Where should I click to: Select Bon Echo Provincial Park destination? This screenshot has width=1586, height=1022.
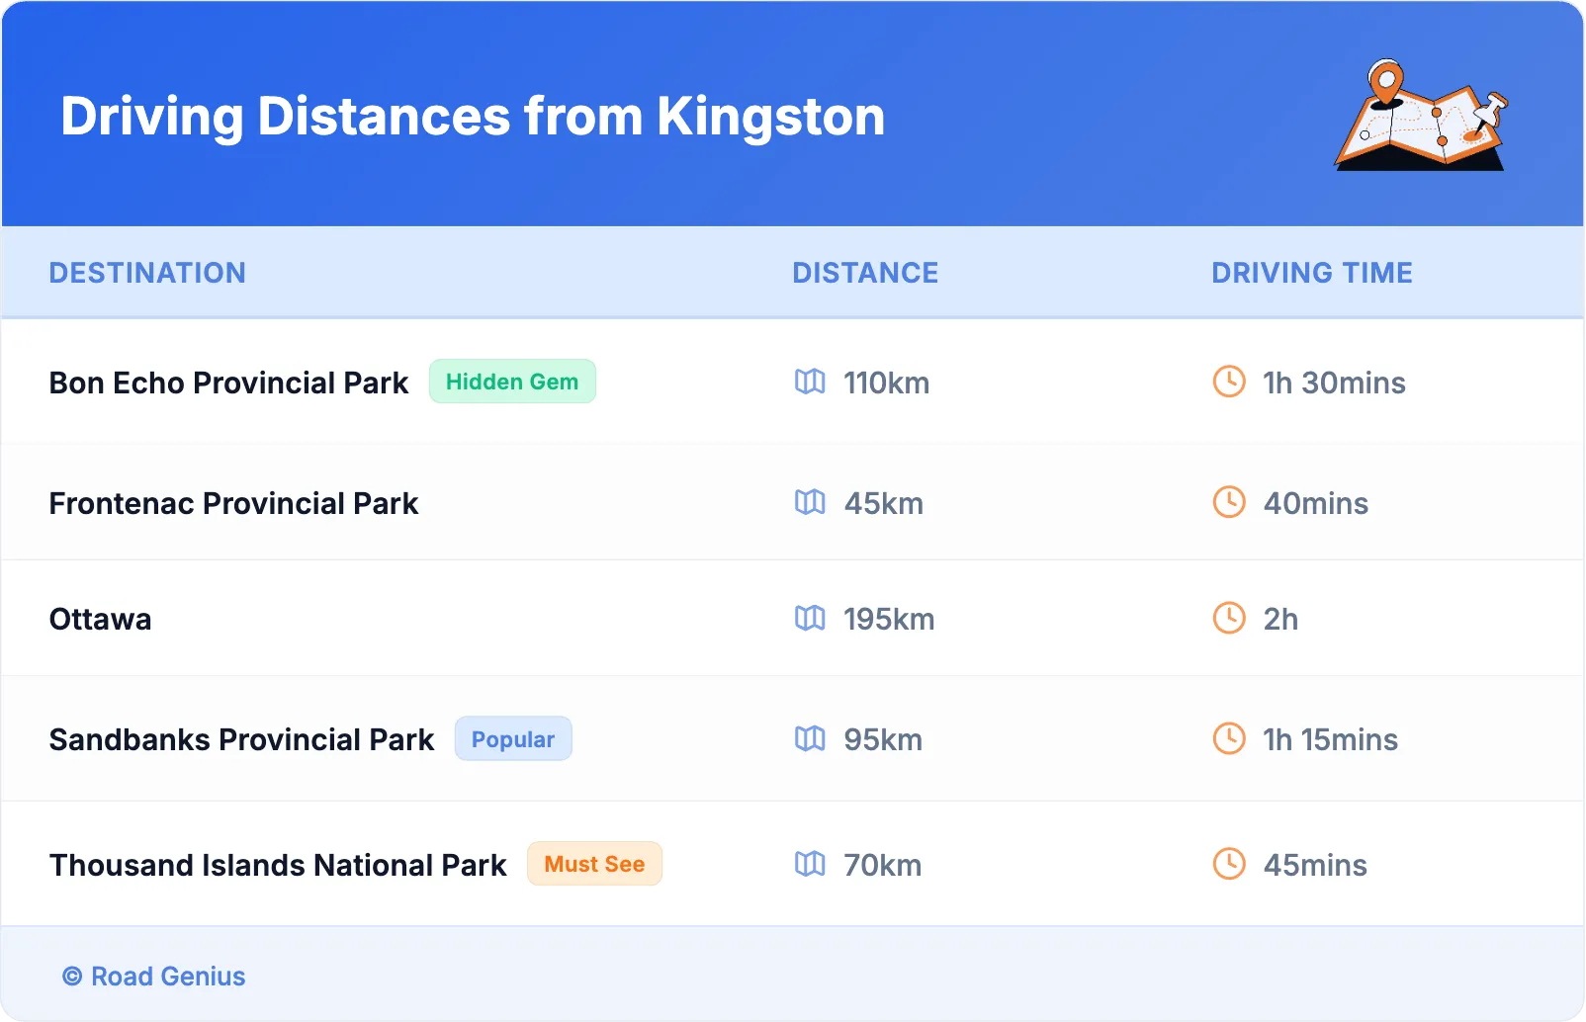pyautogui.click(x=228, y=383)
